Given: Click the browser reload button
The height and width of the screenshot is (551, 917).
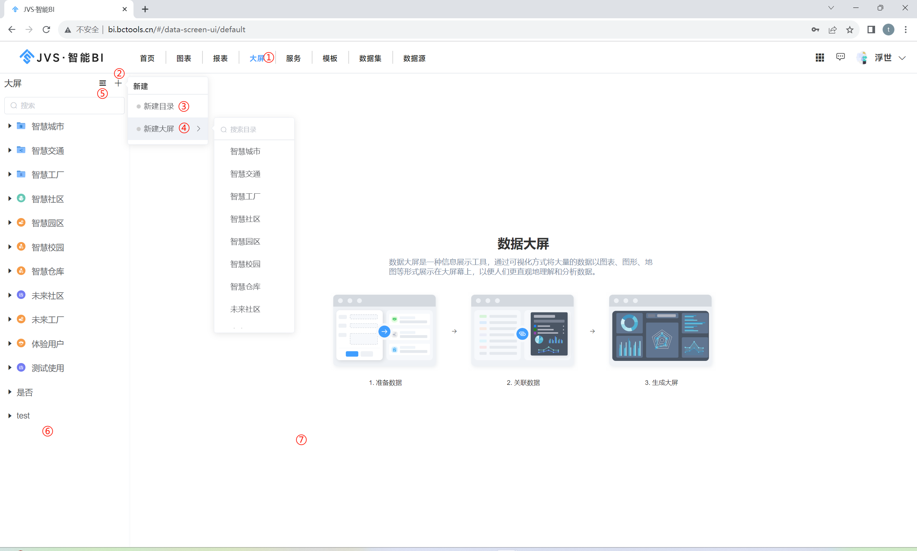Looking at the screenshot, I should click(46, 29).
